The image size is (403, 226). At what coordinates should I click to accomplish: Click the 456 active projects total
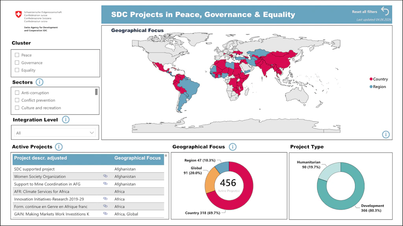[228, 183]
